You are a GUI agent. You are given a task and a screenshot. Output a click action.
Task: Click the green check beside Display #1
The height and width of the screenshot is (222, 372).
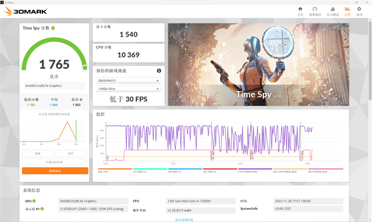tap(42, 209)
